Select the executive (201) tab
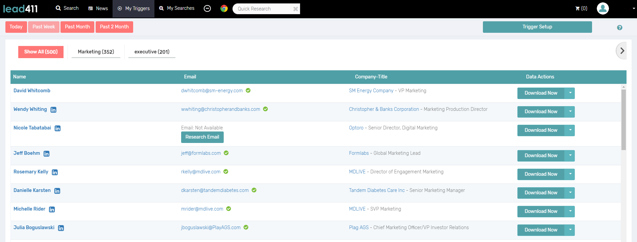Screen dimensions: 637x242 coord(152,52)
